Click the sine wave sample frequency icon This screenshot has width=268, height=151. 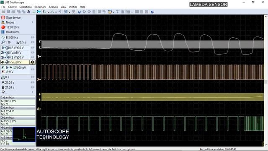click(x=3, y=37)
